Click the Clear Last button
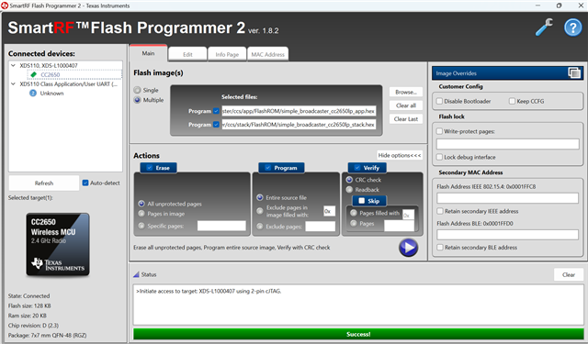 pyautogui.click(x=406, y=119)
